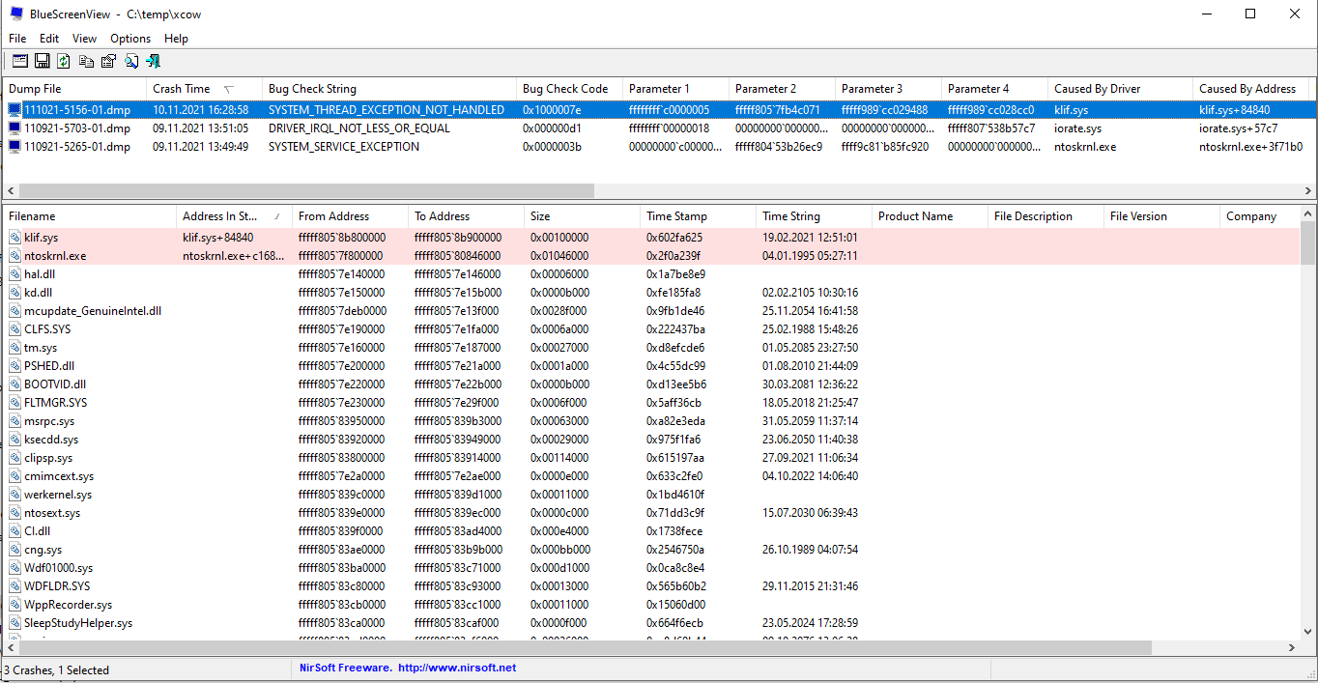The image size is (1318, 683).
Task: Sort by the Dump File column header
Action: point(74,88)
